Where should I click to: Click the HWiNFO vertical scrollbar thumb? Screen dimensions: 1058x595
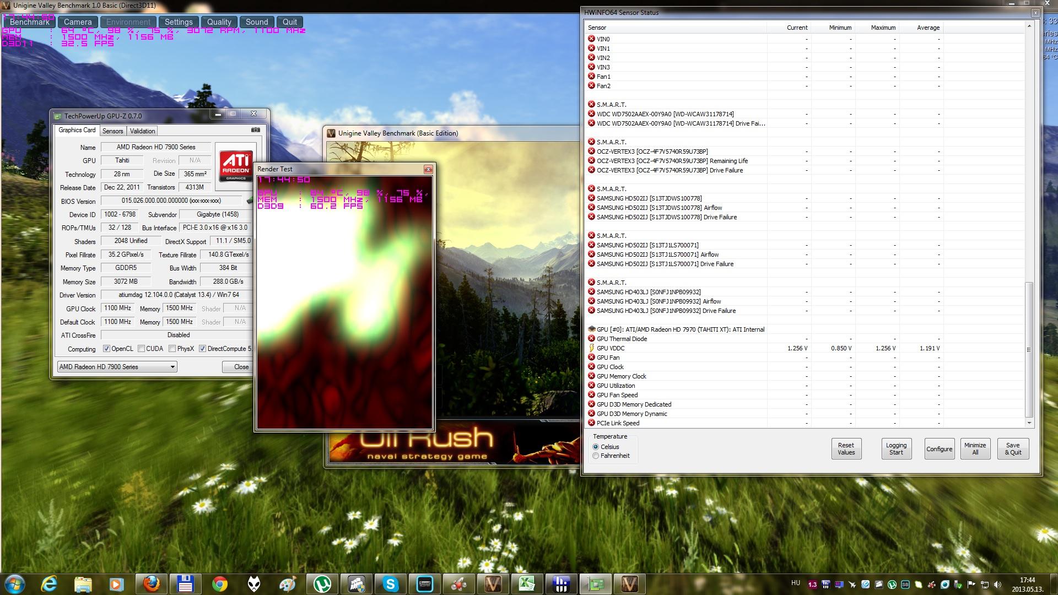click(x=1029, y=349)
